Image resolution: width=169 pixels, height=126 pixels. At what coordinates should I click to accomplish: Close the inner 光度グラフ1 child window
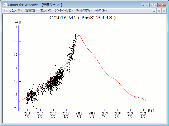coord(164,11)
